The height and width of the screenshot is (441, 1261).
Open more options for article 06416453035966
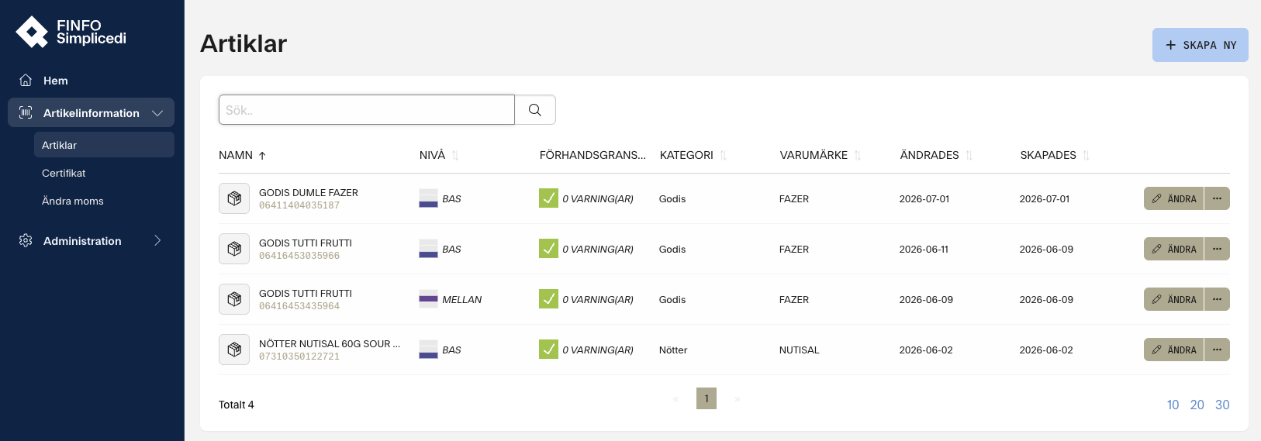click(x=1217, y=249)
